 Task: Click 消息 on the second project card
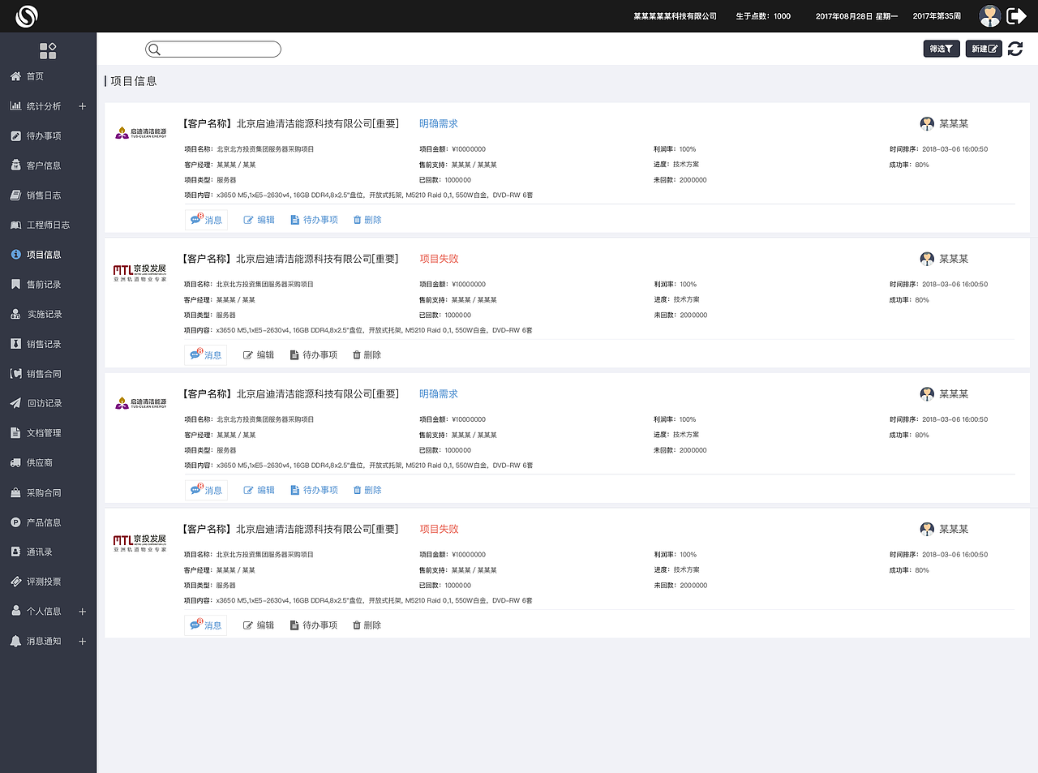(206, 355)
